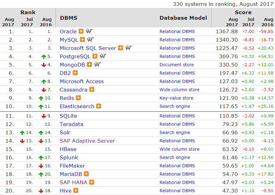Screen dimensions: 275x195
Task: Click Wide column store in HBase row
Action: [180, 149]
